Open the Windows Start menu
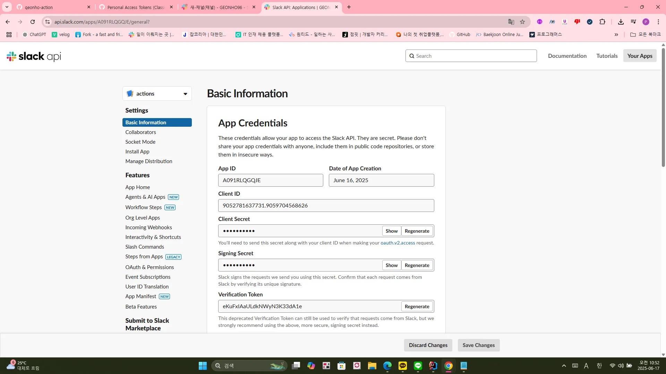The width and height of the screenshot is (666, 374). click(203, 366)
